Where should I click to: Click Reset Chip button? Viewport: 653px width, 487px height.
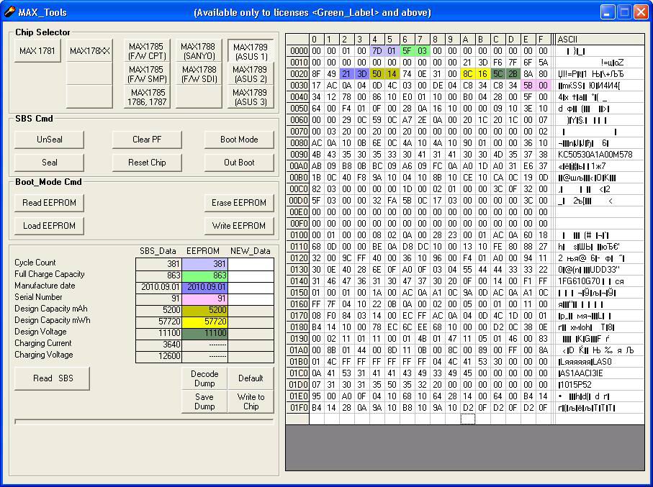147,163
